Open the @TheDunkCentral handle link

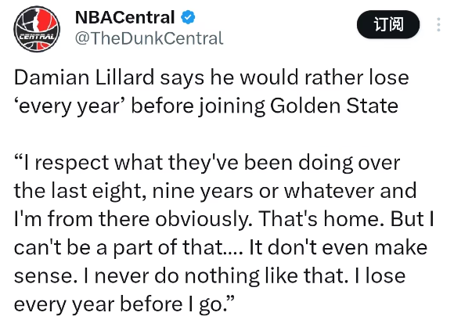point(148,38)
